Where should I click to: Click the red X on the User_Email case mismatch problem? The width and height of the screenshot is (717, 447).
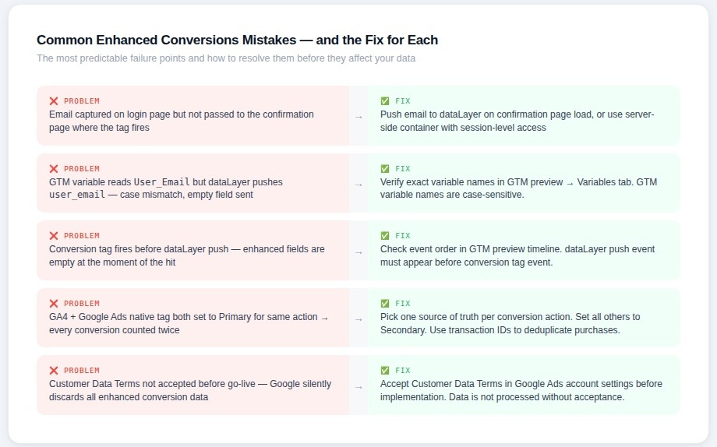(x=54, y=169)
